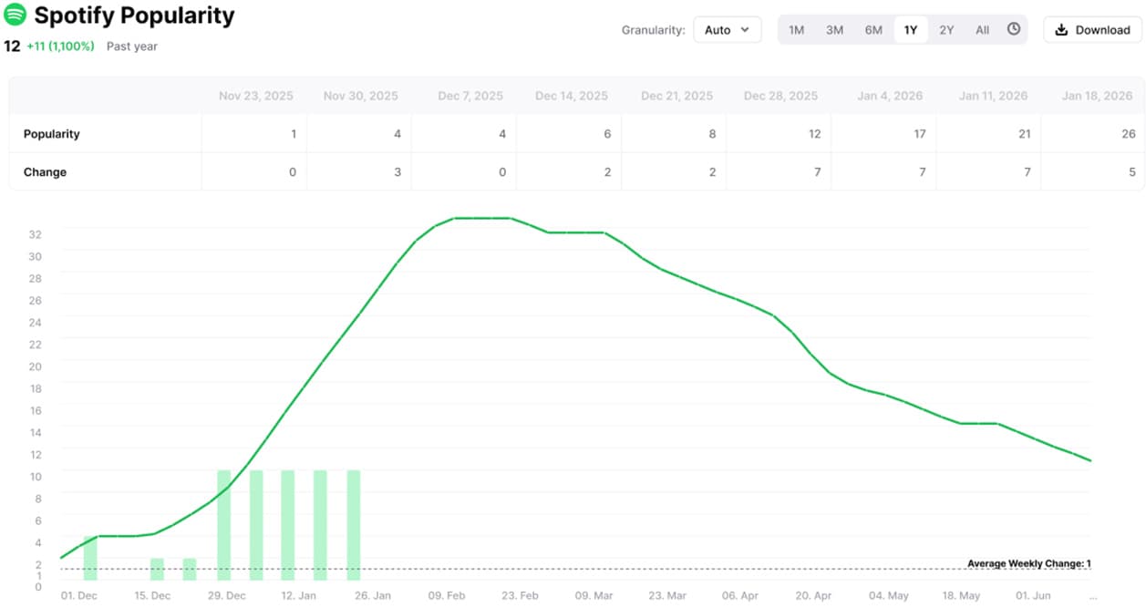Click the Spotify Popularity heading

pos(134,15)
